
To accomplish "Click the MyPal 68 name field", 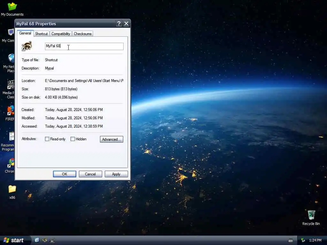I will click(x=84, y=46).
